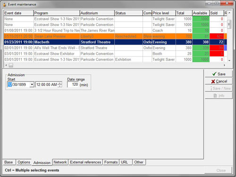
Task: Click the vertical scrollbar down arrow
Action: coord(229,60)
